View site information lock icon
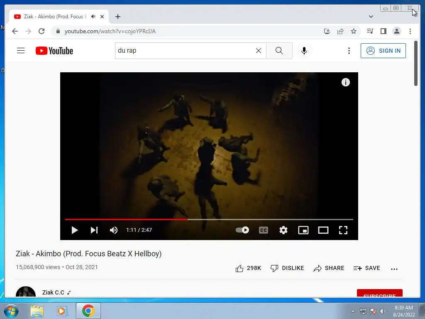Image resolution: width=425 pixels, height=319 pixels. [58, 31]
